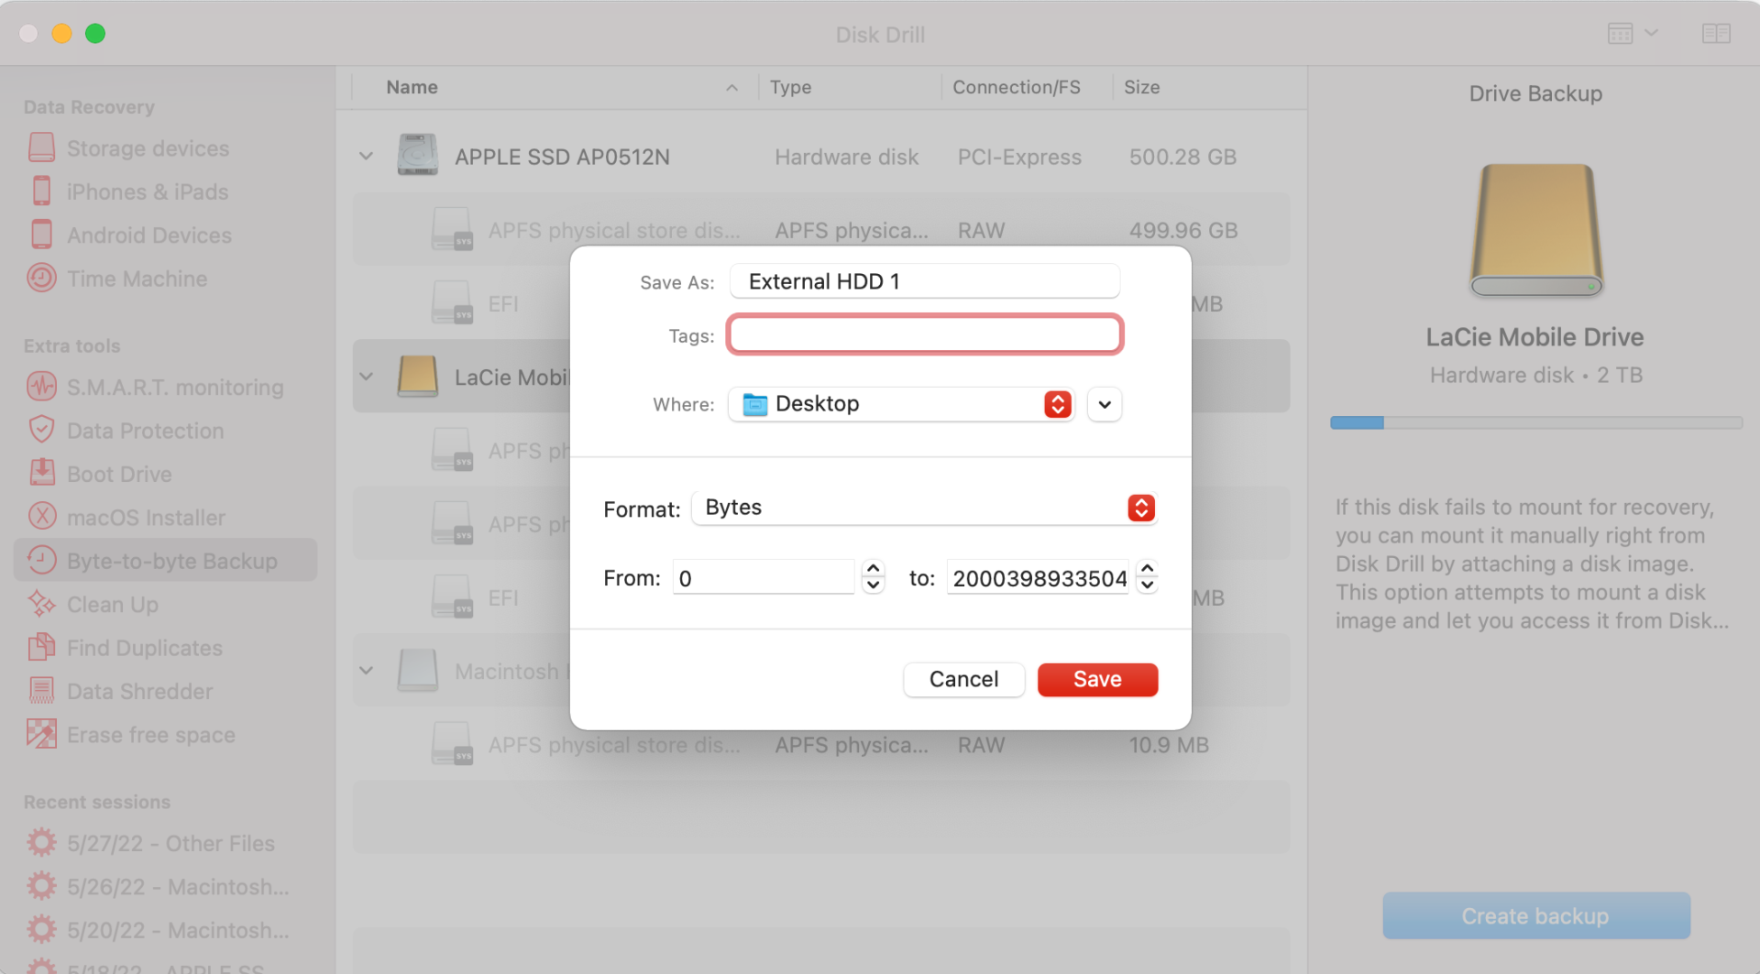
Task: Click the green fullscreen window button
Action: (94, 34)
